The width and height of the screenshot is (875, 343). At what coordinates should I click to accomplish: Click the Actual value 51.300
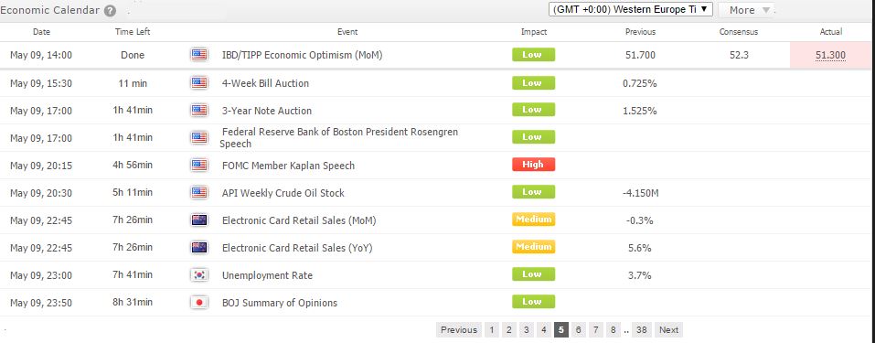[830, 55]
